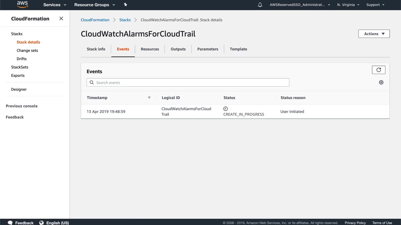This screenshot has width=401, height=225.
Task: Open the Actions dropdown button
Action: 374,34
